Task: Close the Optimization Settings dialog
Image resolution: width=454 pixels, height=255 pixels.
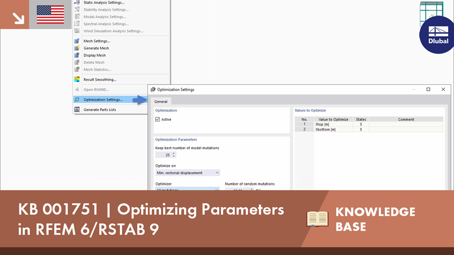Action: (x=443, y=89)
